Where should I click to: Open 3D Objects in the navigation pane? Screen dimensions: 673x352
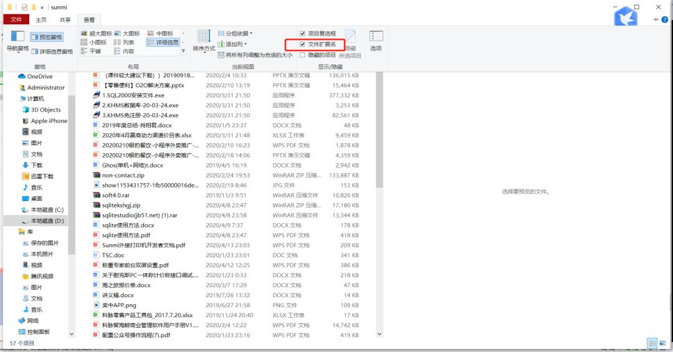[42, 110]
